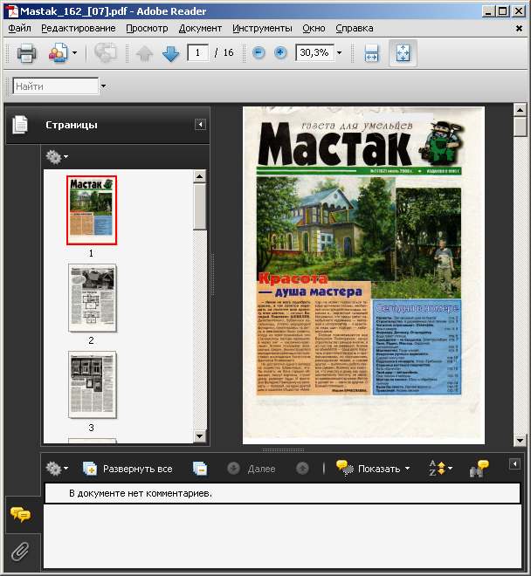Click thumbnails scrollbar down arrow
The width and height of the screenshot is (531, 576).
(x=200, y=436)
